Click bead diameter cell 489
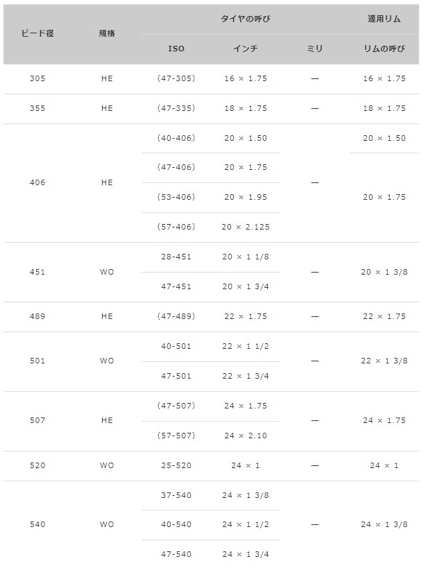437x568 pixels. coord(37,317)
